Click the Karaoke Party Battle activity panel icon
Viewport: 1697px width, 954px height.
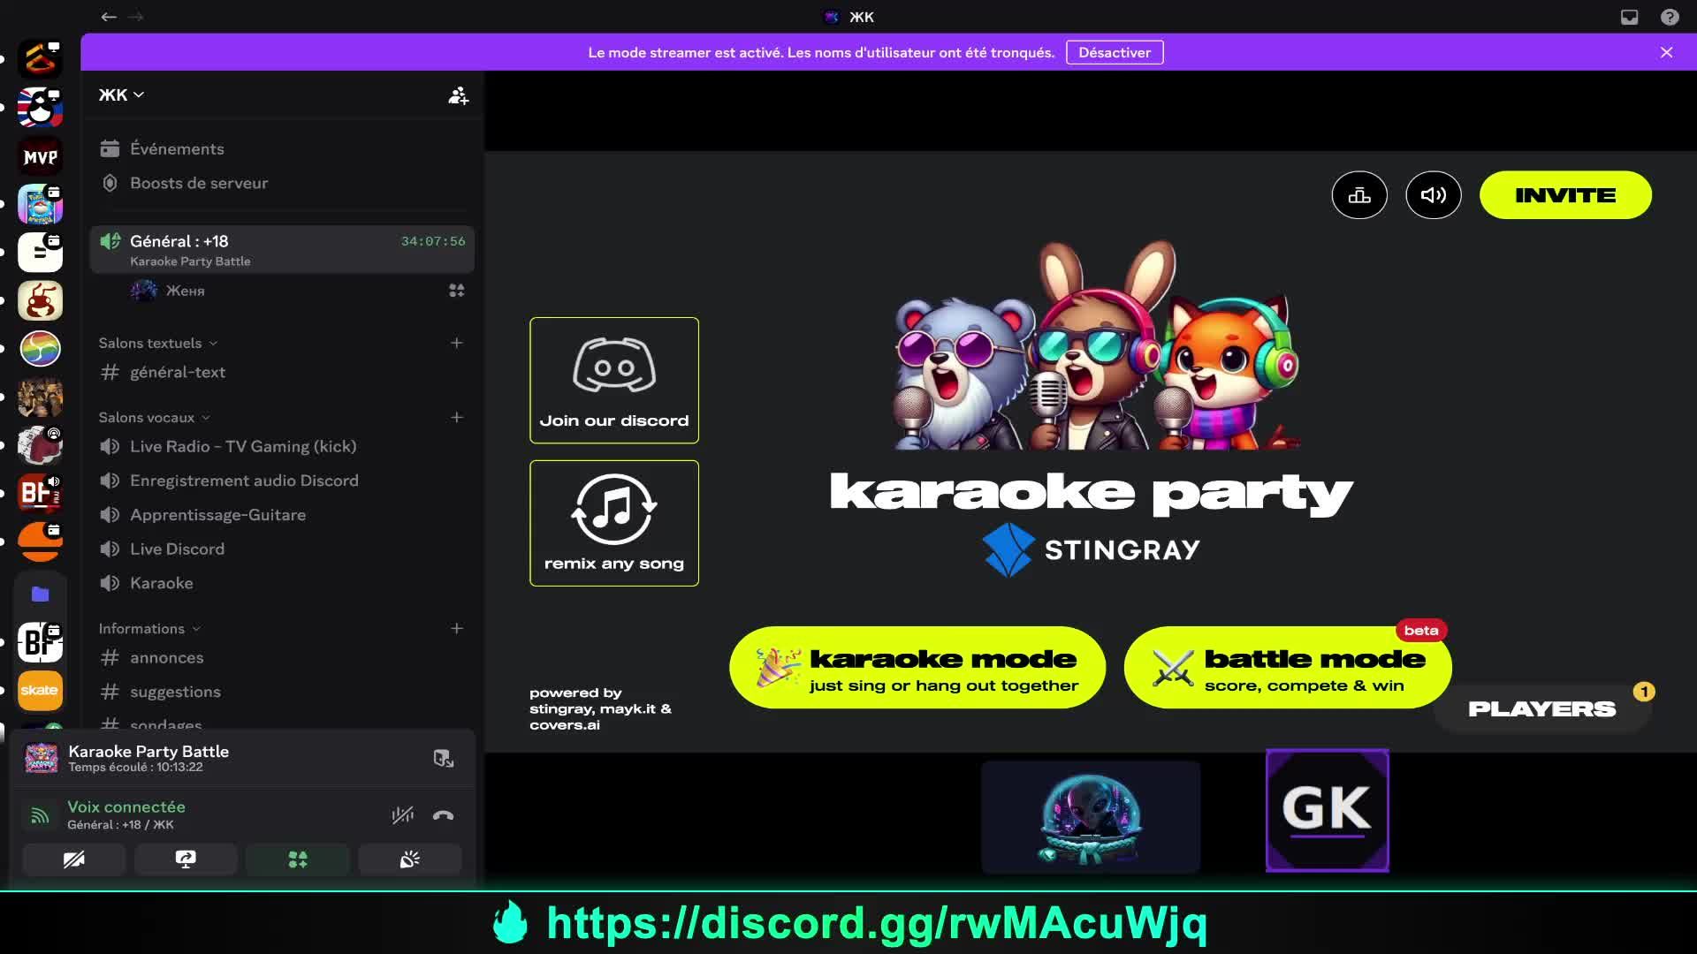(41, 758)
